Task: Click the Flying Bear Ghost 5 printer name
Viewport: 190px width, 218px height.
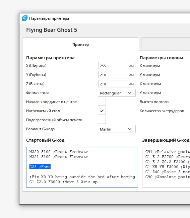Action: click(x=52, y=30)
